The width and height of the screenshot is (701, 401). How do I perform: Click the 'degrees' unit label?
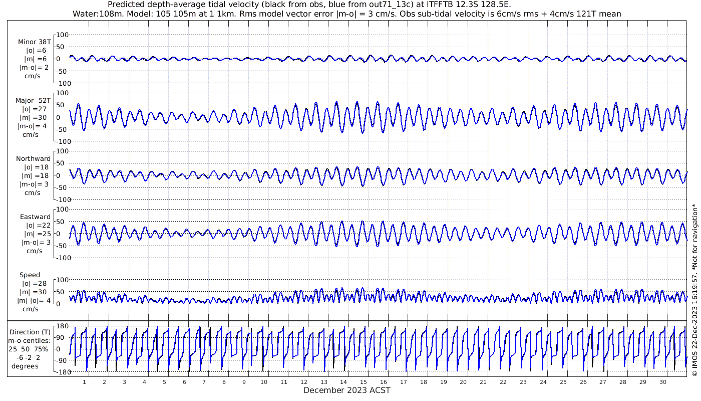coord(25,366)
